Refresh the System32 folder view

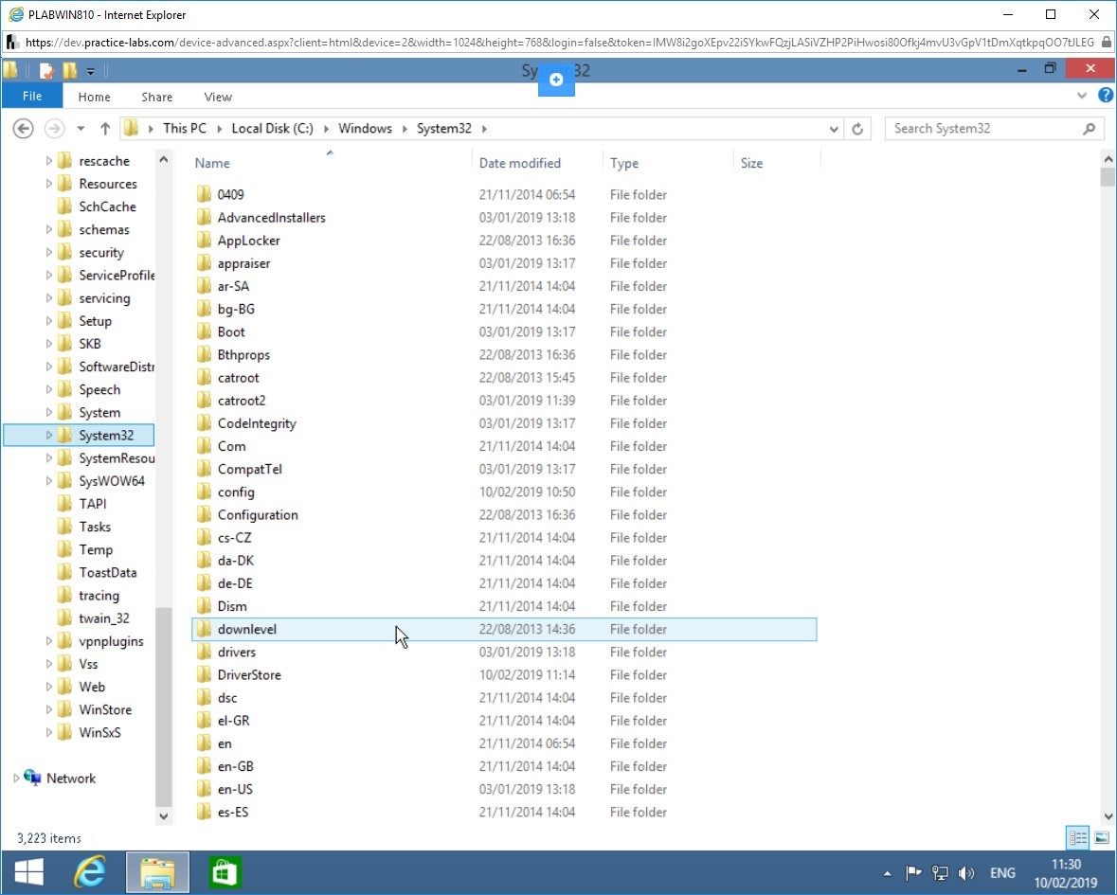857,129
